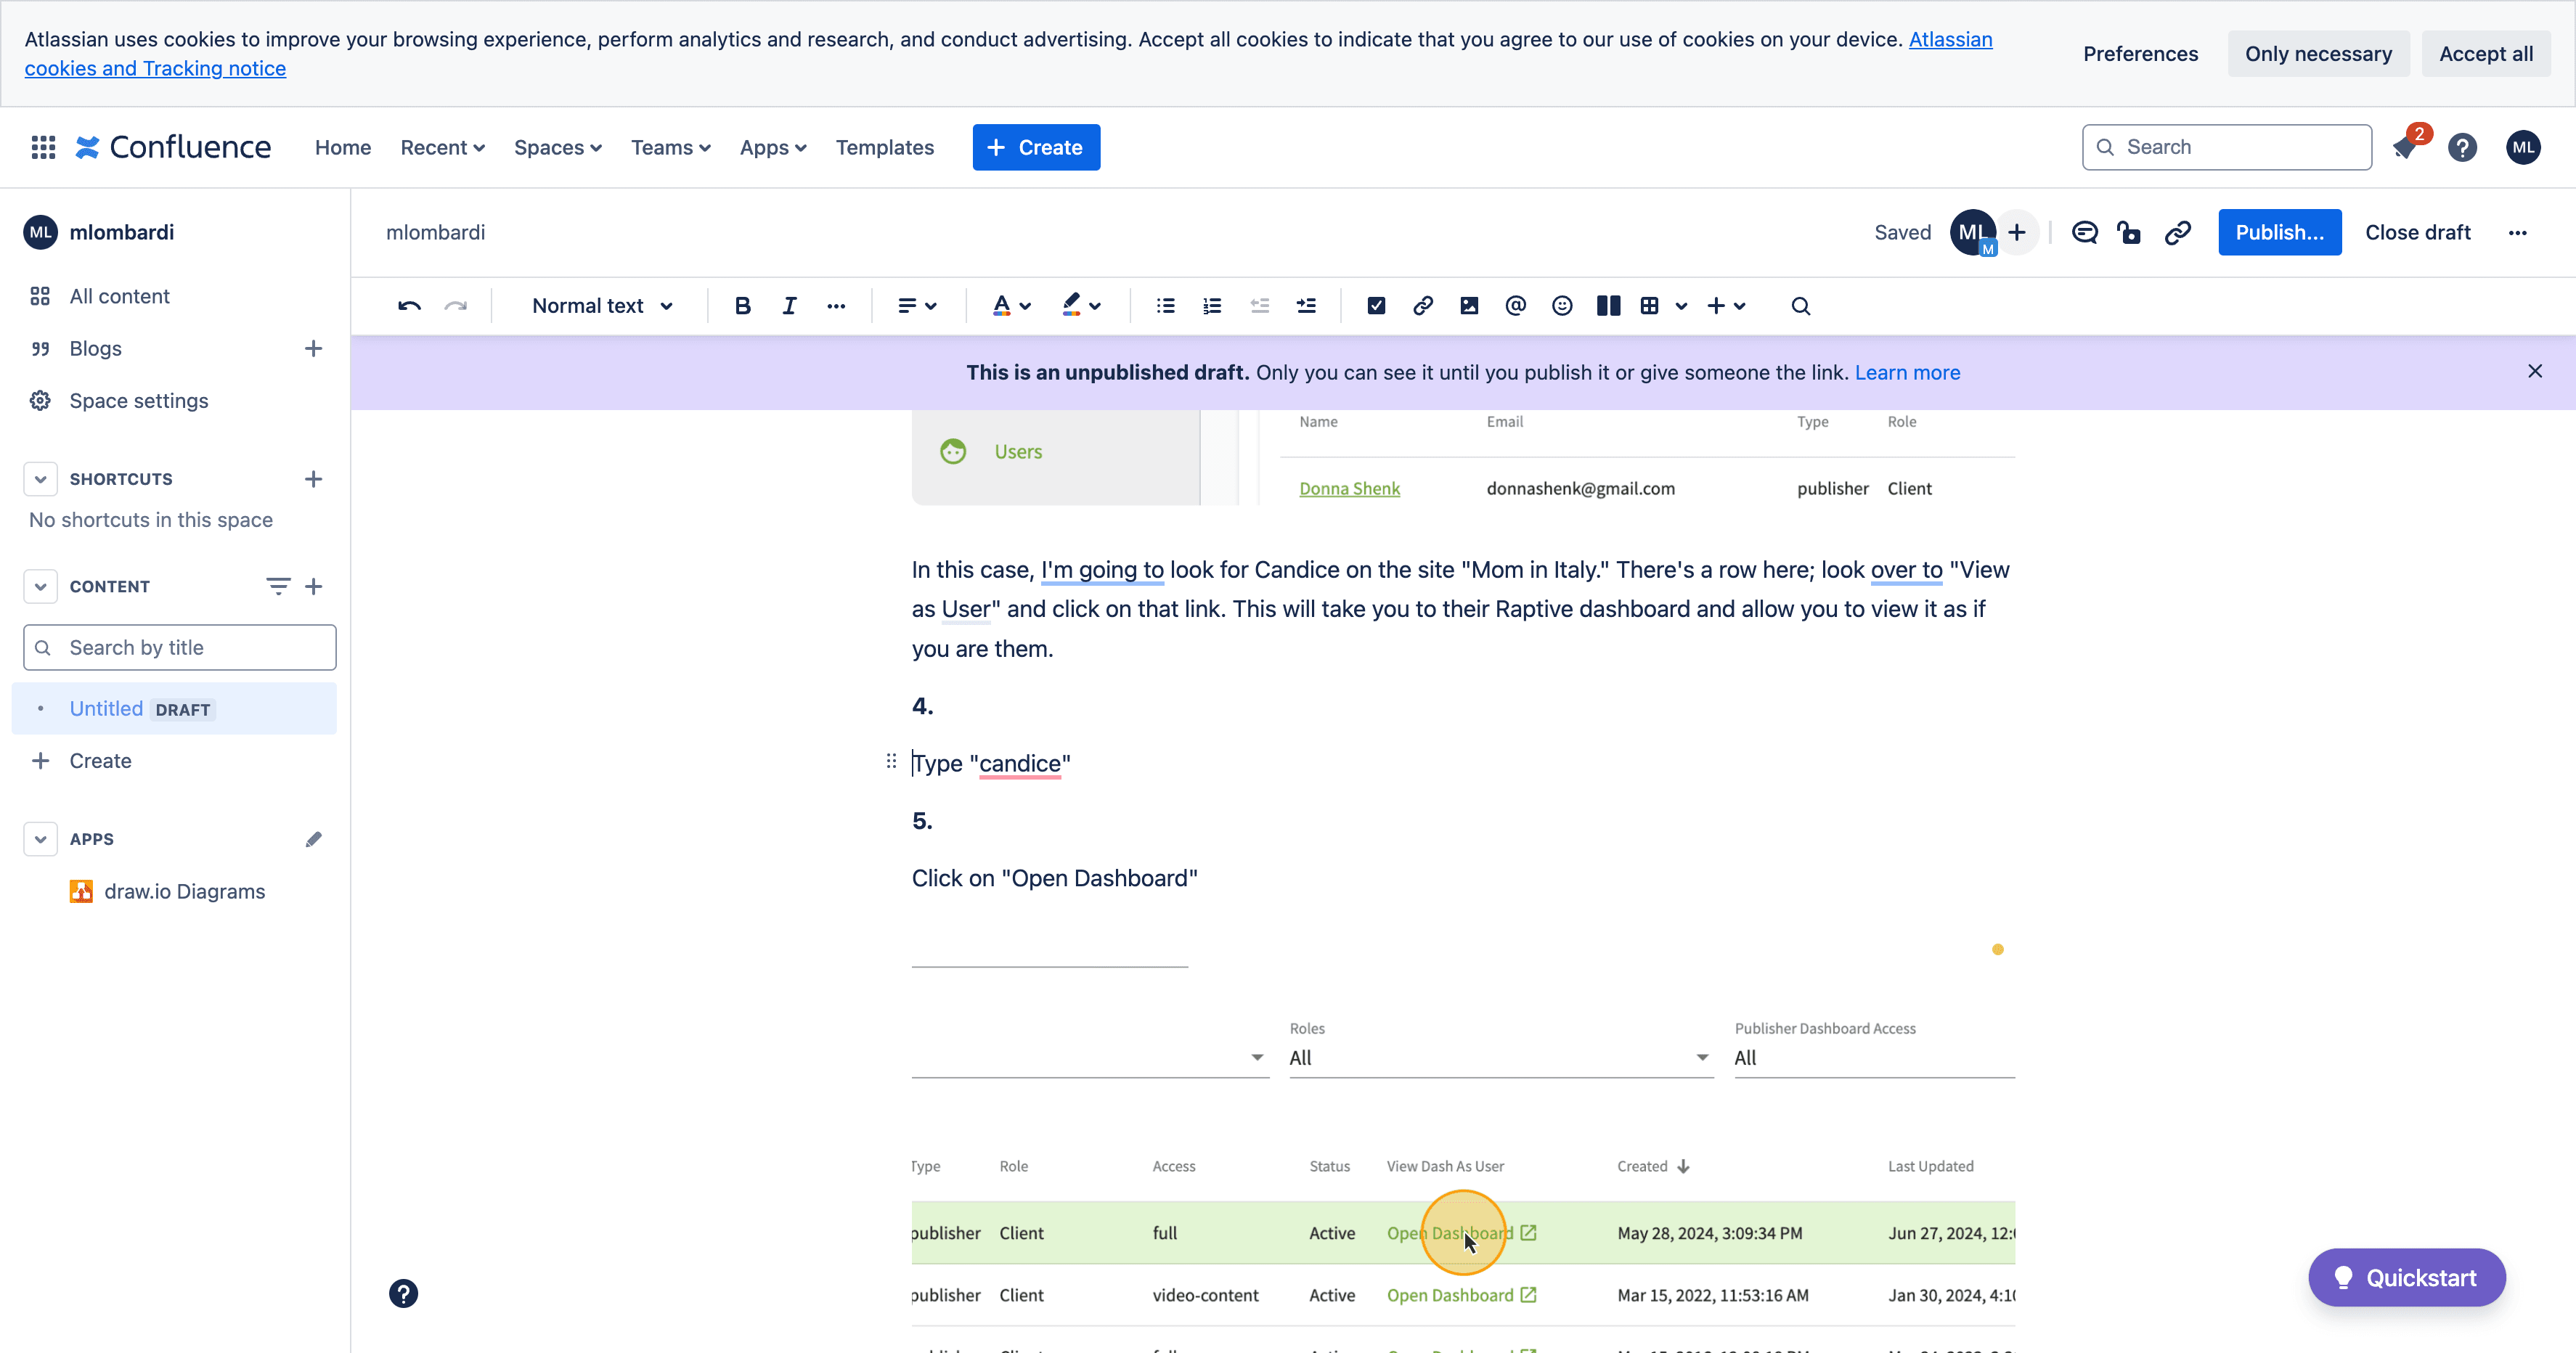Open the Quickstart panel
Viewport: 2576px width, 1353px height.
click(2406, 1278)
